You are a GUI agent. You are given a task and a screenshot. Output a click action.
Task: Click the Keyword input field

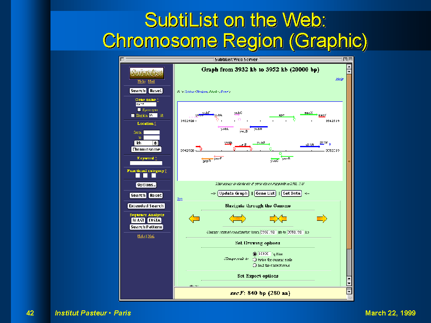[x=146, y=163]
